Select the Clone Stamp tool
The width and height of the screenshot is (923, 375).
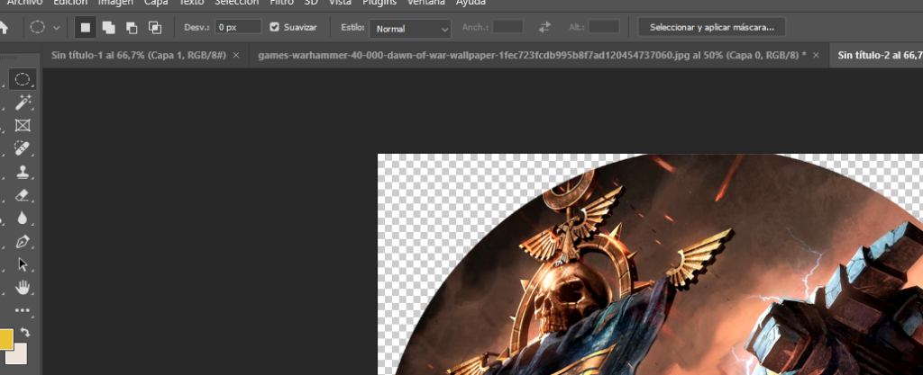(x=23, y=172)
